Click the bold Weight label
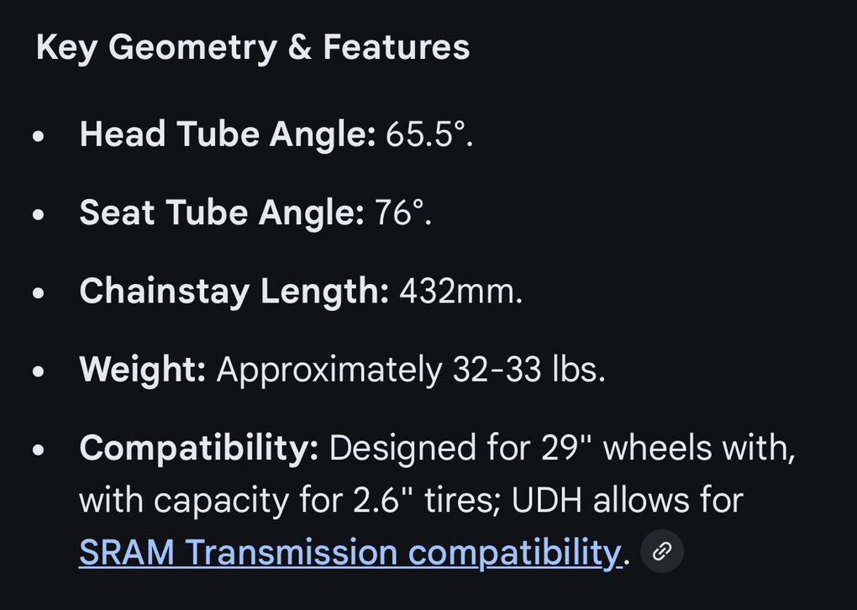This screenshot has width=857, height=610. (142, 369)
